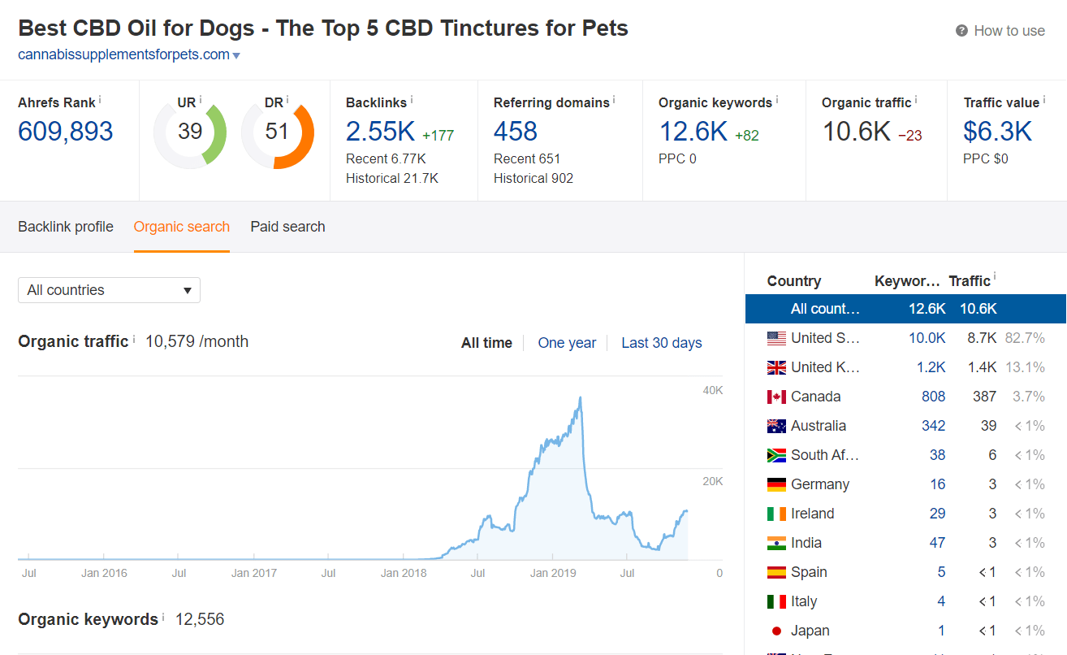Click the peak of the organic traffic chart
The height and width of the screenshot is (655, 1067).
(x=580, y=397)
